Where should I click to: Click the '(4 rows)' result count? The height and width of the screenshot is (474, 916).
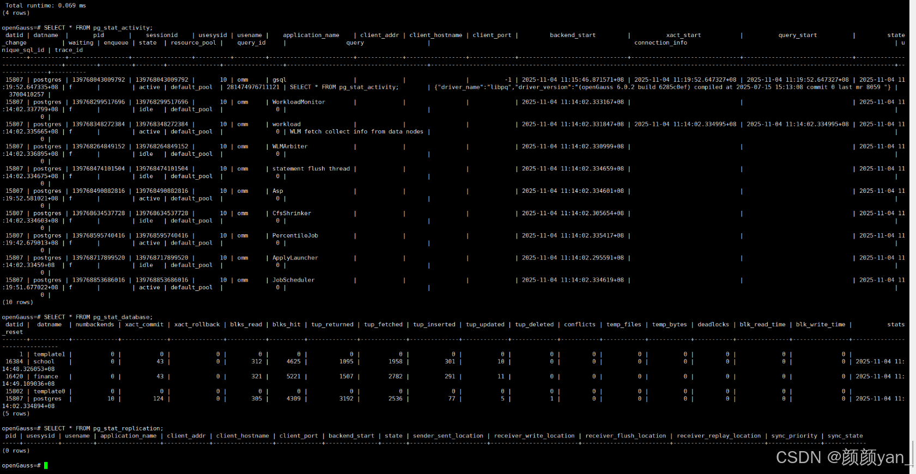click(16, 13)
